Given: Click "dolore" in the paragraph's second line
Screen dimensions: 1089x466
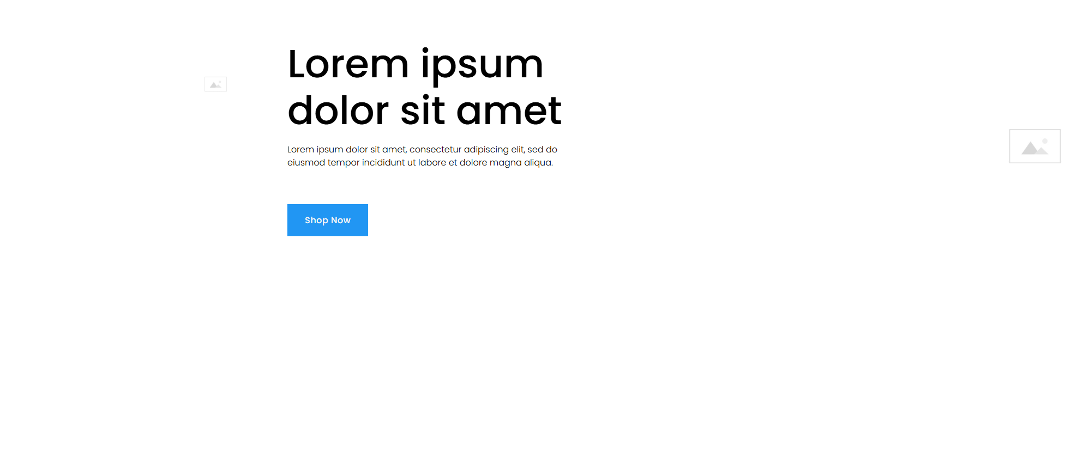Looking at the screenshot, I should tap(473, 162).
